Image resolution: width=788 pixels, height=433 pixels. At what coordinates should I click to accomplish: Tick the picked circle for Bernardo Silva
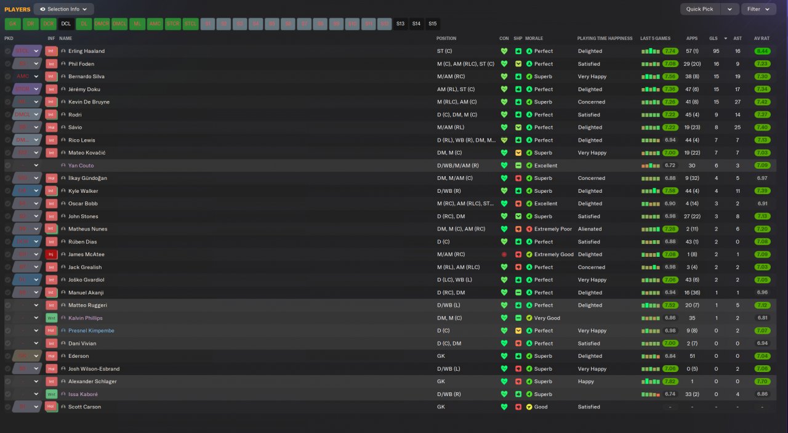tap(7, 76)
